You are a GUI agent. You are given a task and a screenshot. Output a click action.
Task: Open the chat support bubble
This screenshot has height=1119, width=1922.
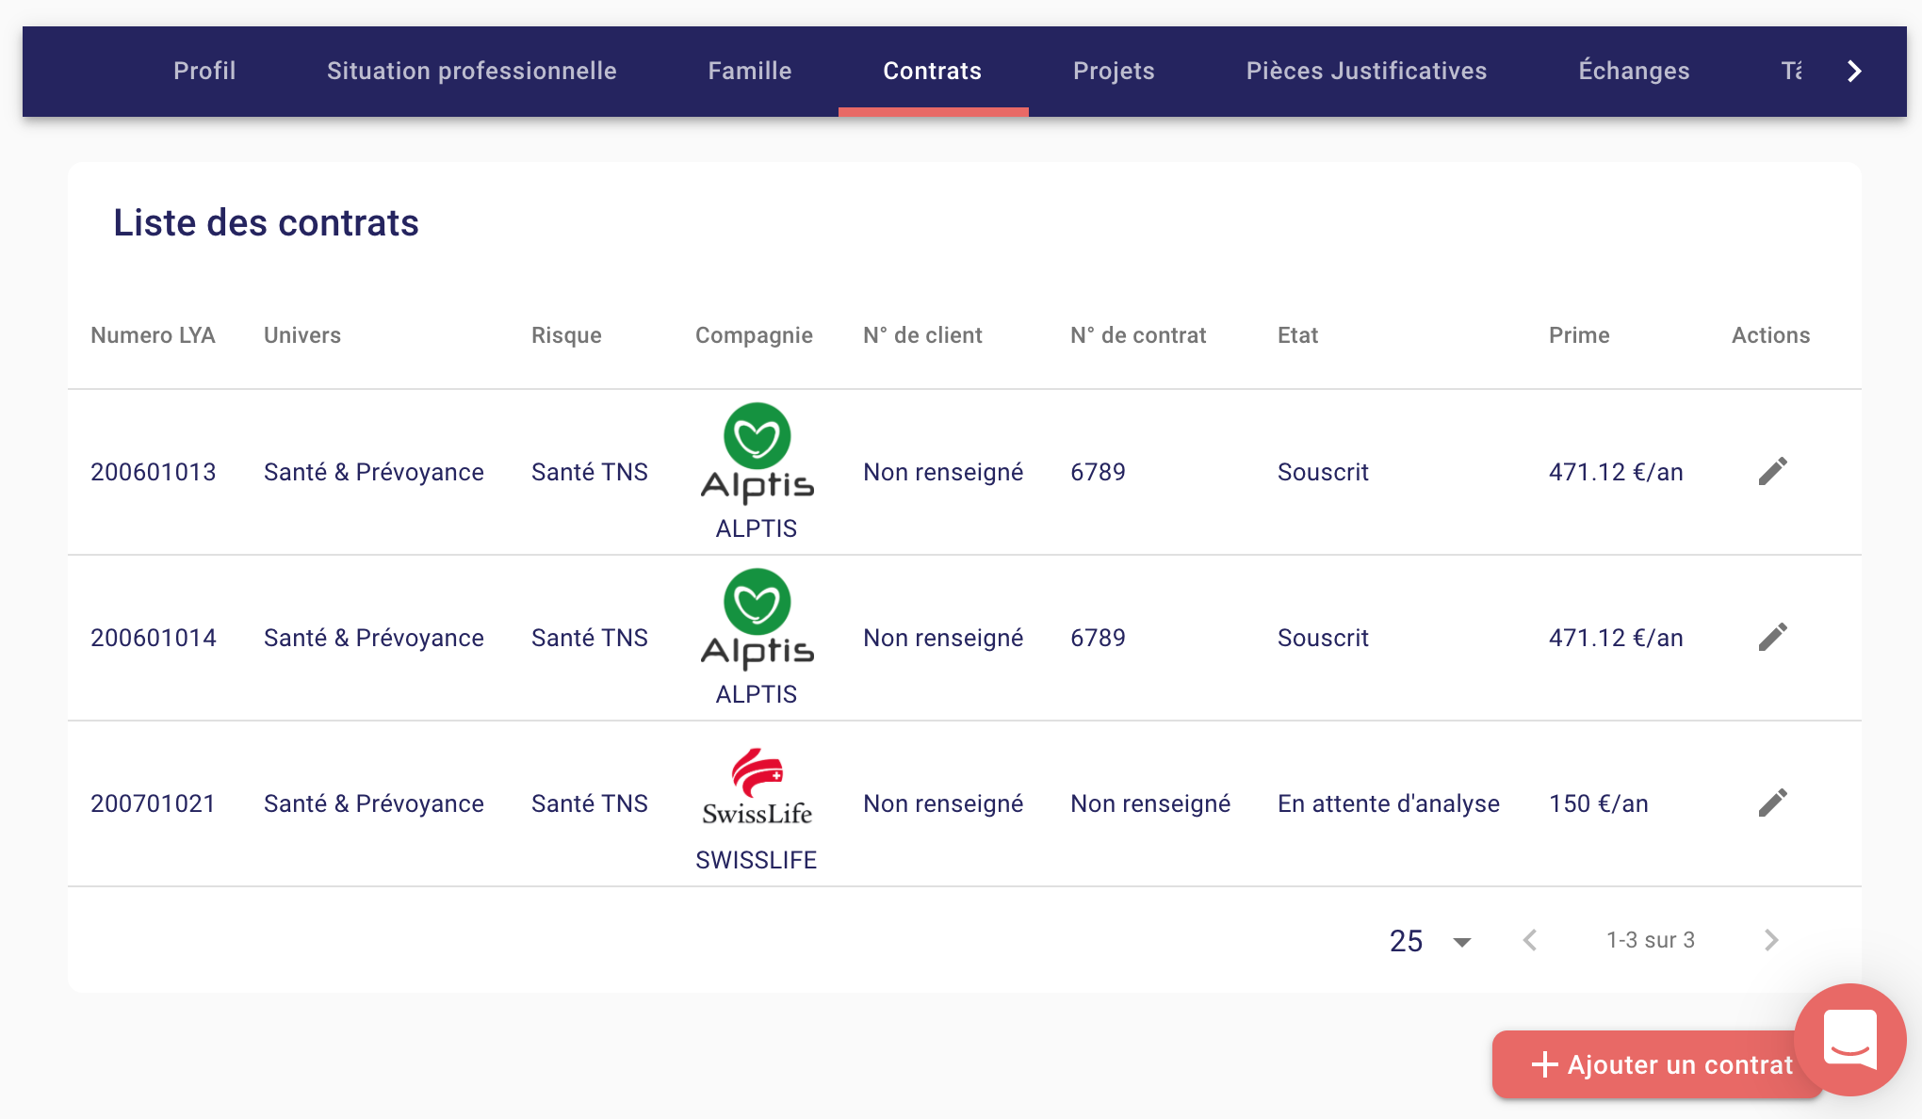[x=1849, y=1039]
